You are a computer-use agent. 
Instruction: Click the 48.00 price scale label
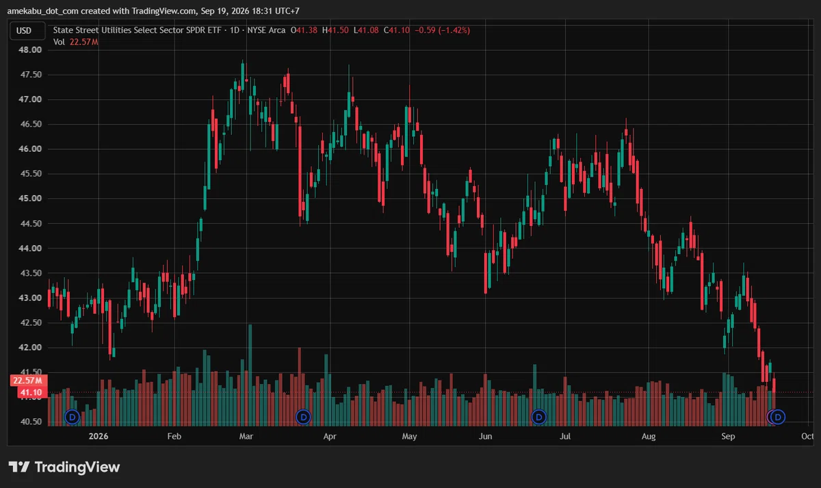pyautogui.click(x=30, y=50)
